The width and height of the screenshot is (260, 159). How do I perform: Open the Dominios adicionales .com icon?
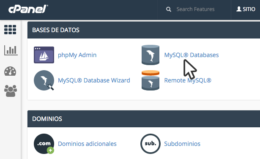[44, 144]
